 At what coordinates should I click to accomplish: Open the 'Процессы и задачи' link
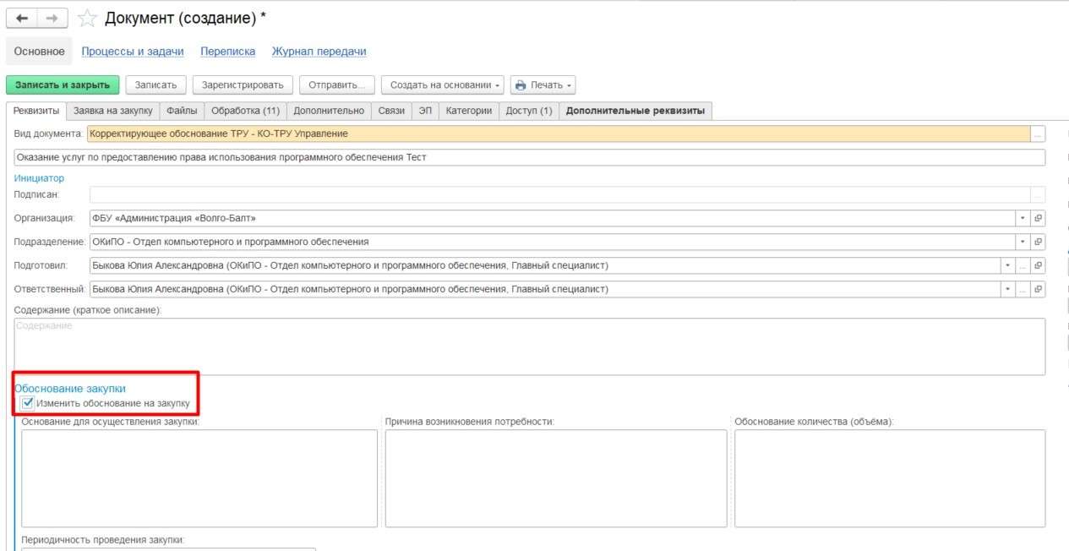pos(132,52)
